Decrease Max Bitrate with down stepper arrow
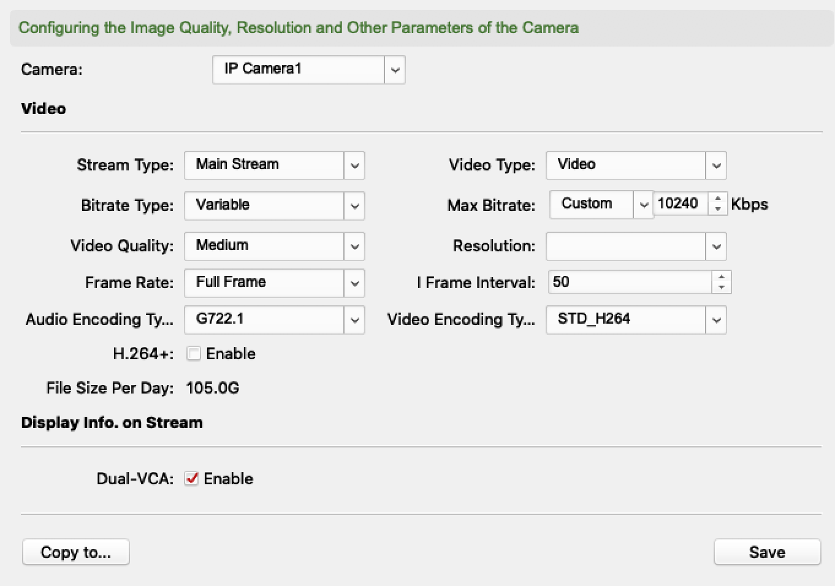This screenshot has height=586, width=835. (x=718, y=209)
